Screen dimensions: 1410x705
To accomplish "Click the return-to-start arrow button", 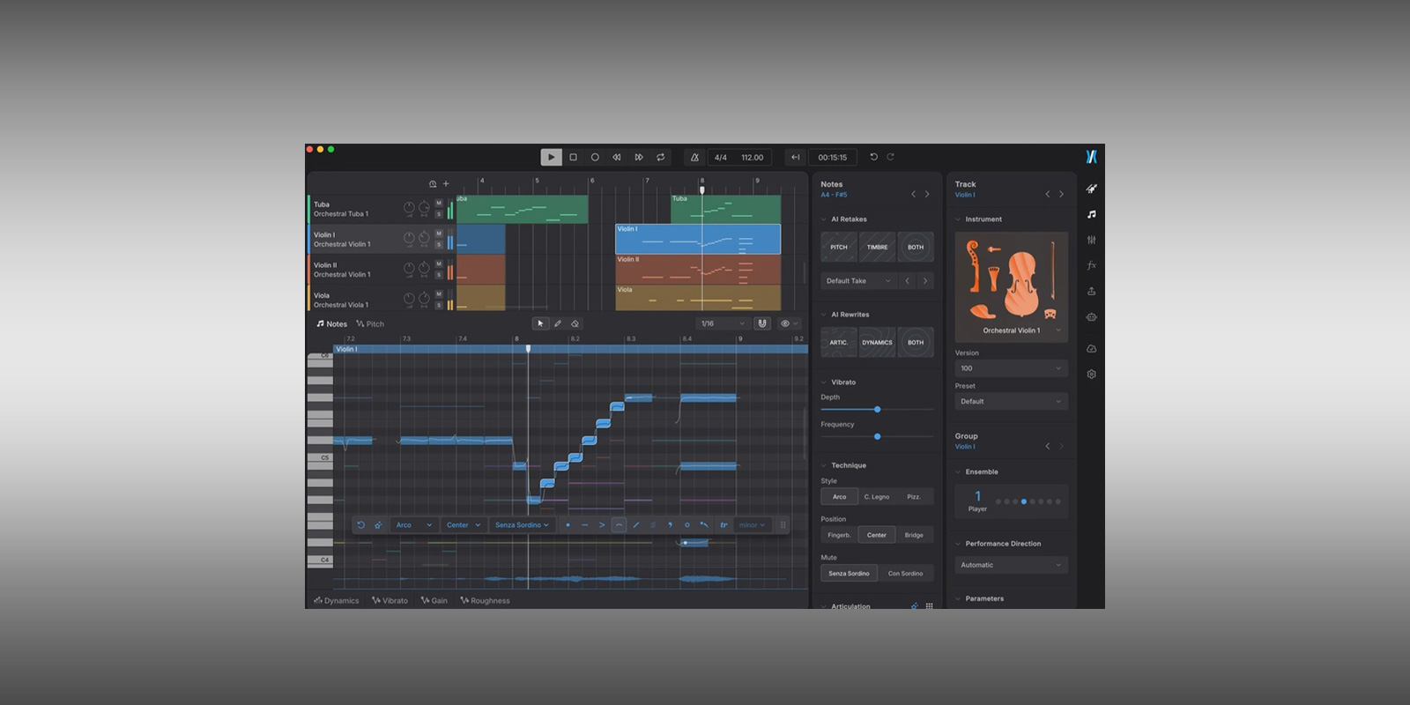I will (795, 157).
